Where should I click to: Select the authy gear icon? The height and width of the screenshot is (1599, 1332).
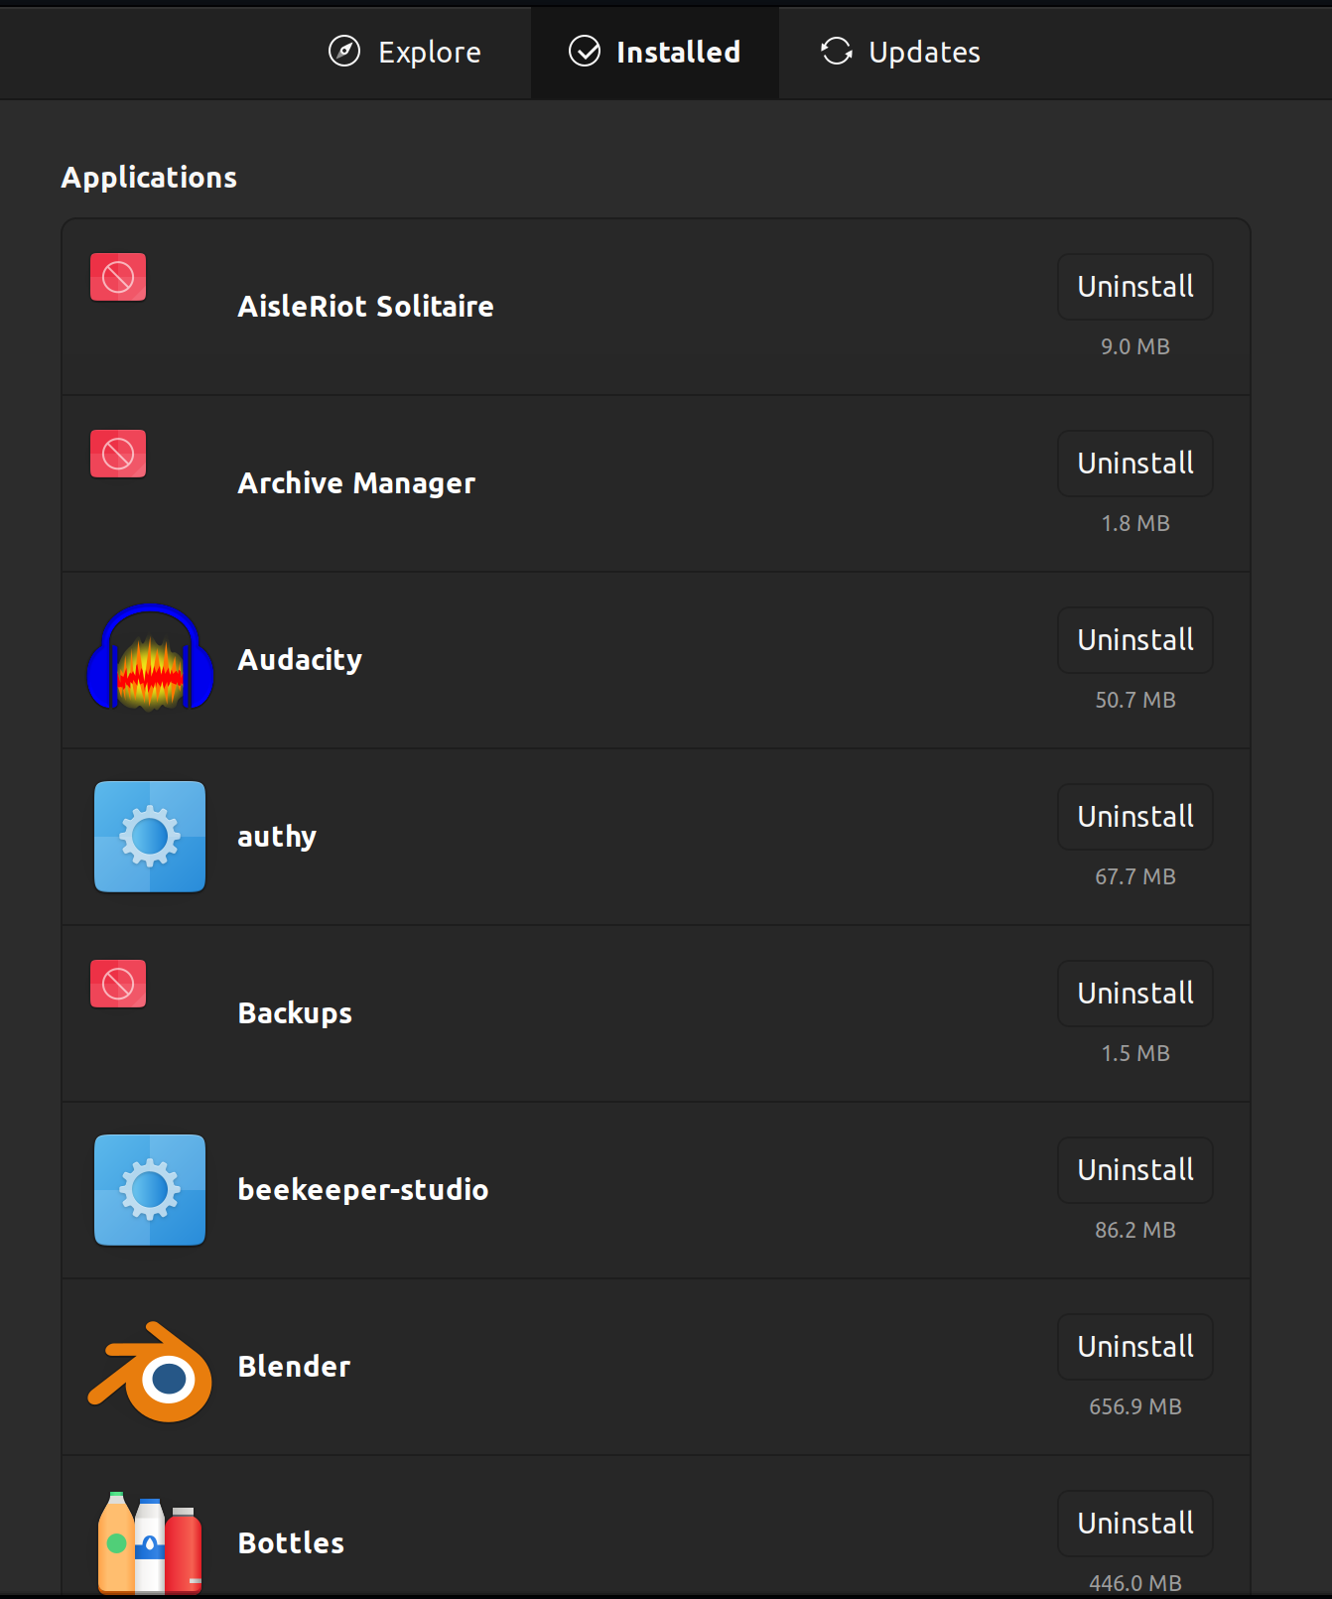click(x=150, y=837)
